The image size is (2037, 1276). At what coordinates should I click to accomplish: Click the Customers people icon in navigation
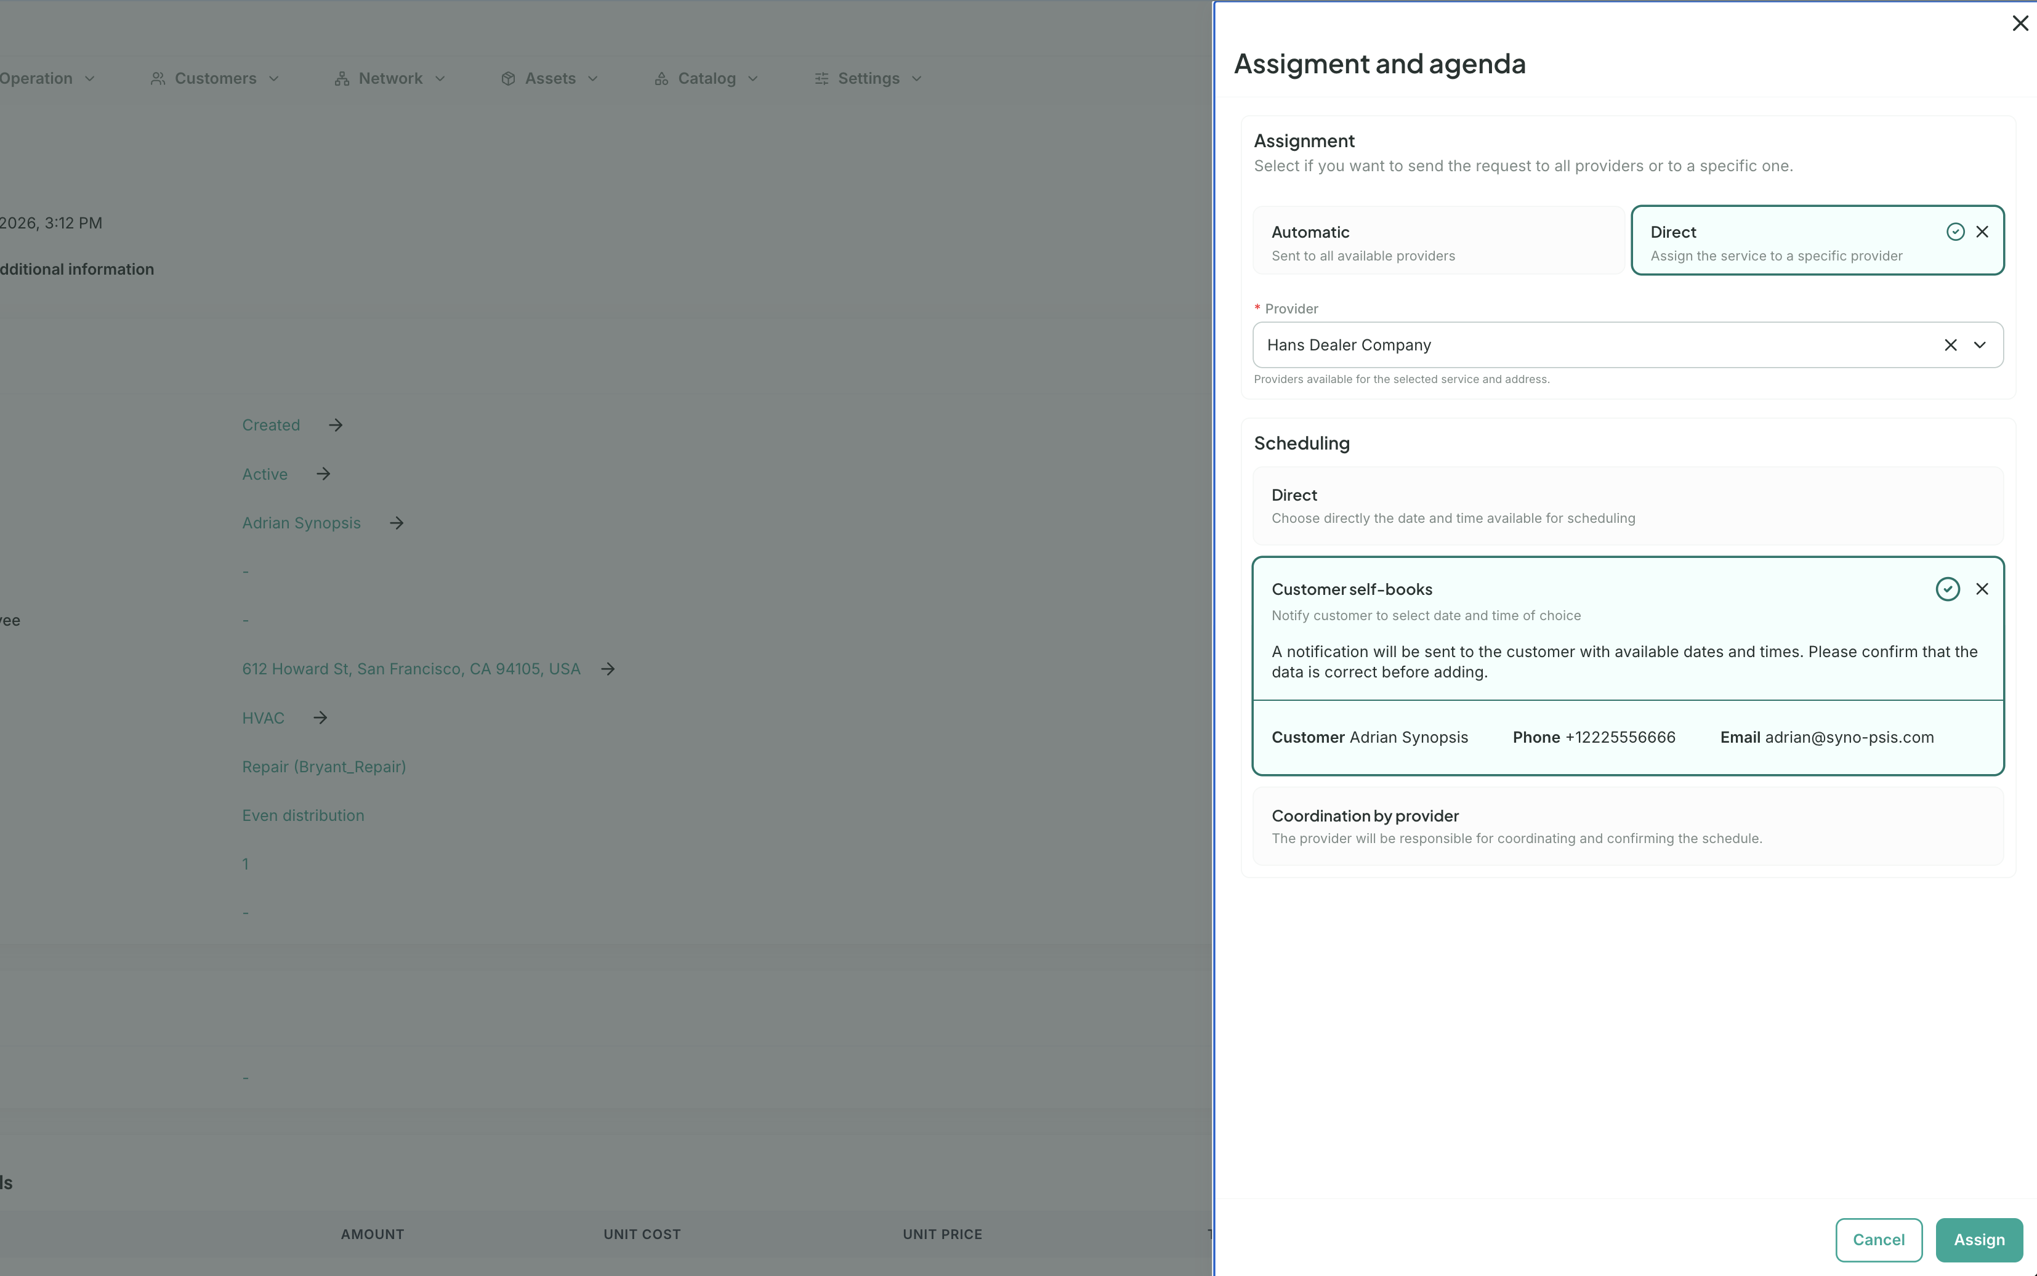tap(158, 78)
